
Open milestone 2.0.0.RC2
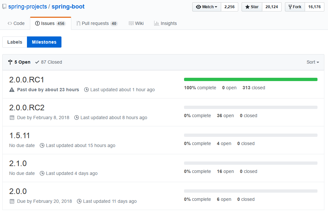tap(27, 108)
